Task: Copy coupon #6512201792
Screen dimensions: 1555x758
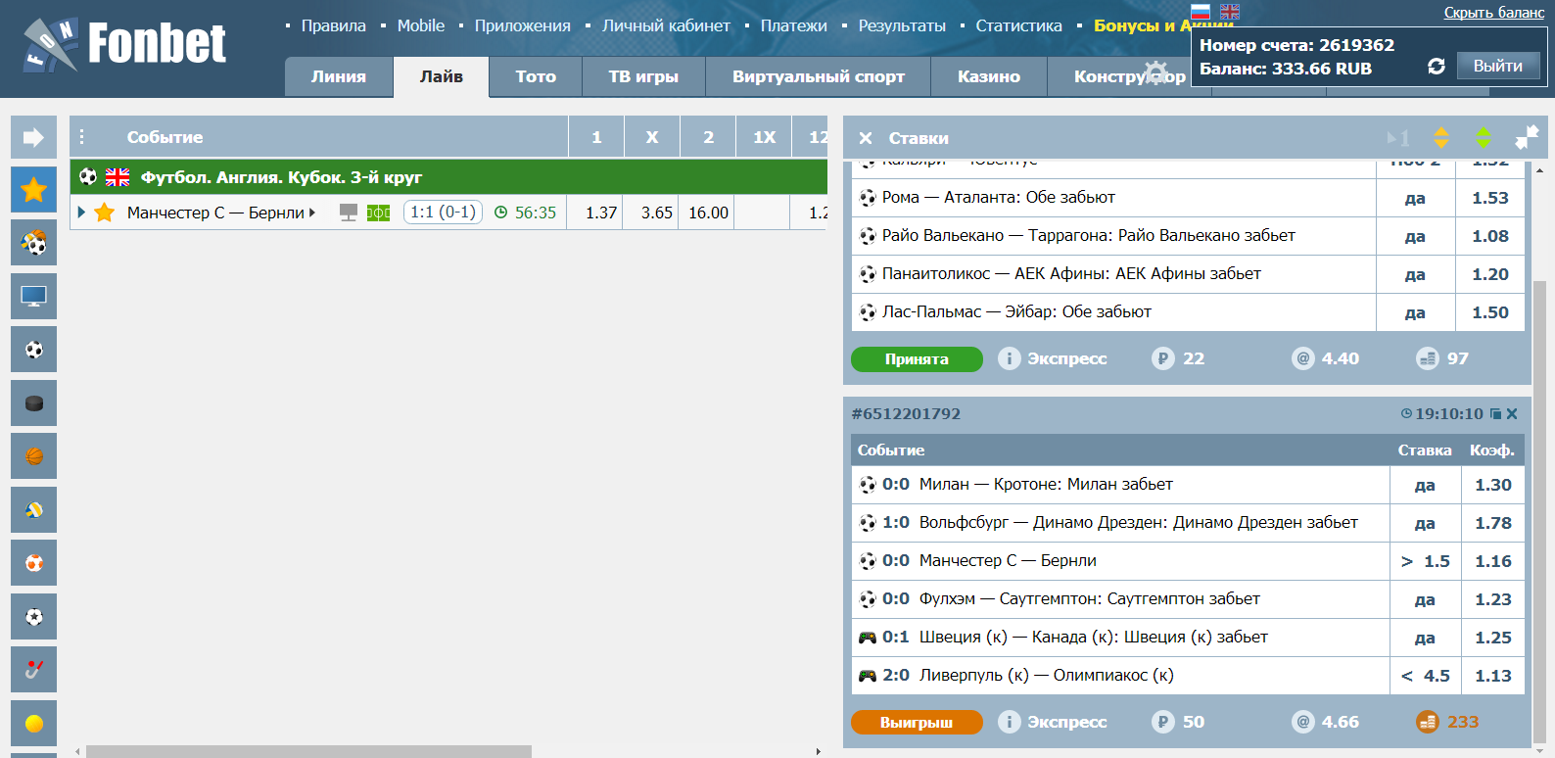Action: click(1495, 414)
